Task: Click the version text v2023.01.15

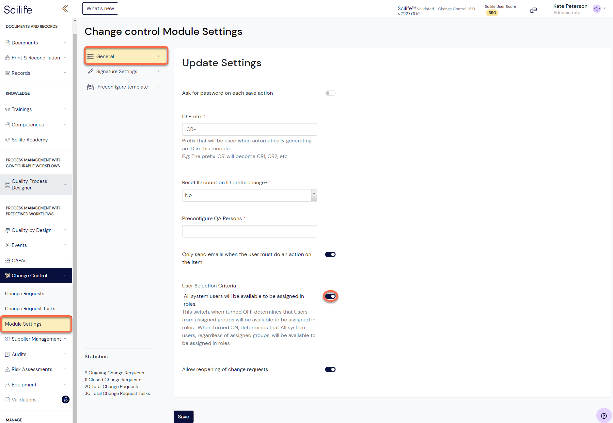Action: click(408, 14)
